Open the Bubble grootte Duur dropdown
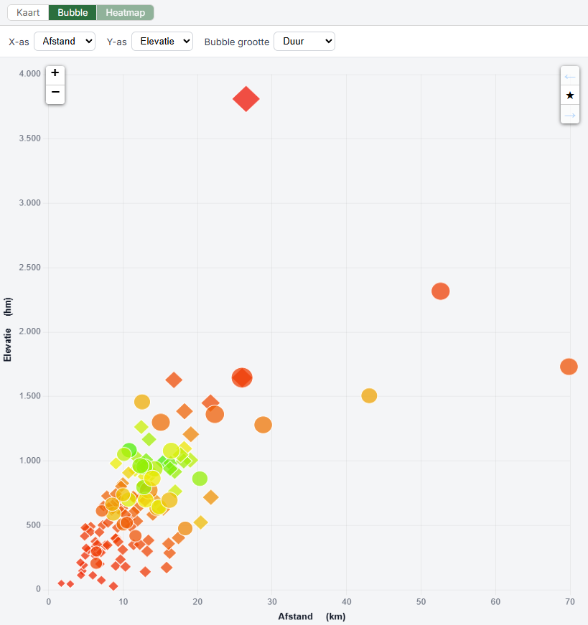This screenshot has height=625, width=588. click(x=304, y=42)
